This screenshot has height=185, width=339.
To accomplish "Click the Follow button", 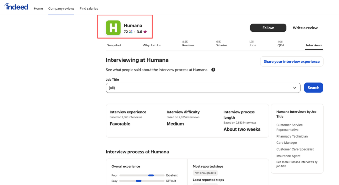I will [268, 28].
